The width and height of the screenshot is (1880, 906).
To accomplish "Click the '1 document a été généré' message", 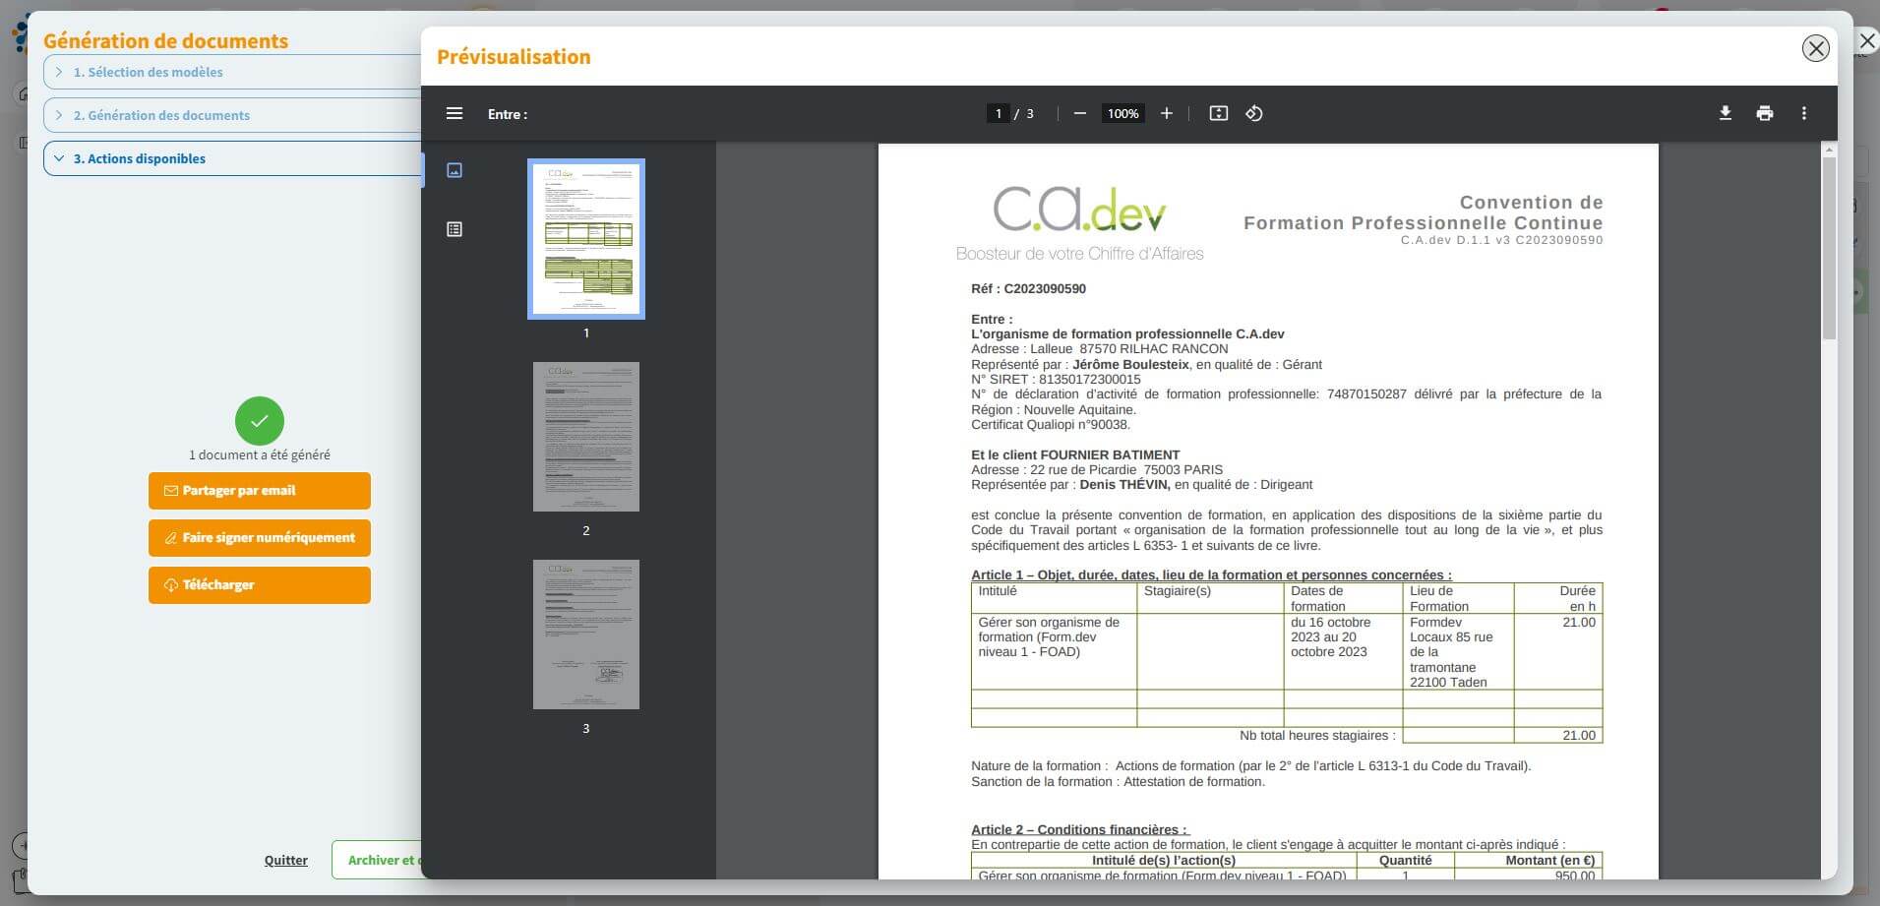I will click(x=260, y=455).
